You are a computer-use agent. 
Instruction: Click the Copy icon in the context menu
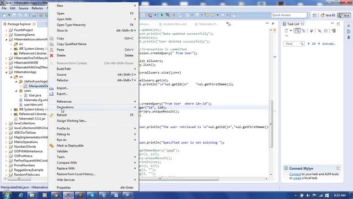51,38
